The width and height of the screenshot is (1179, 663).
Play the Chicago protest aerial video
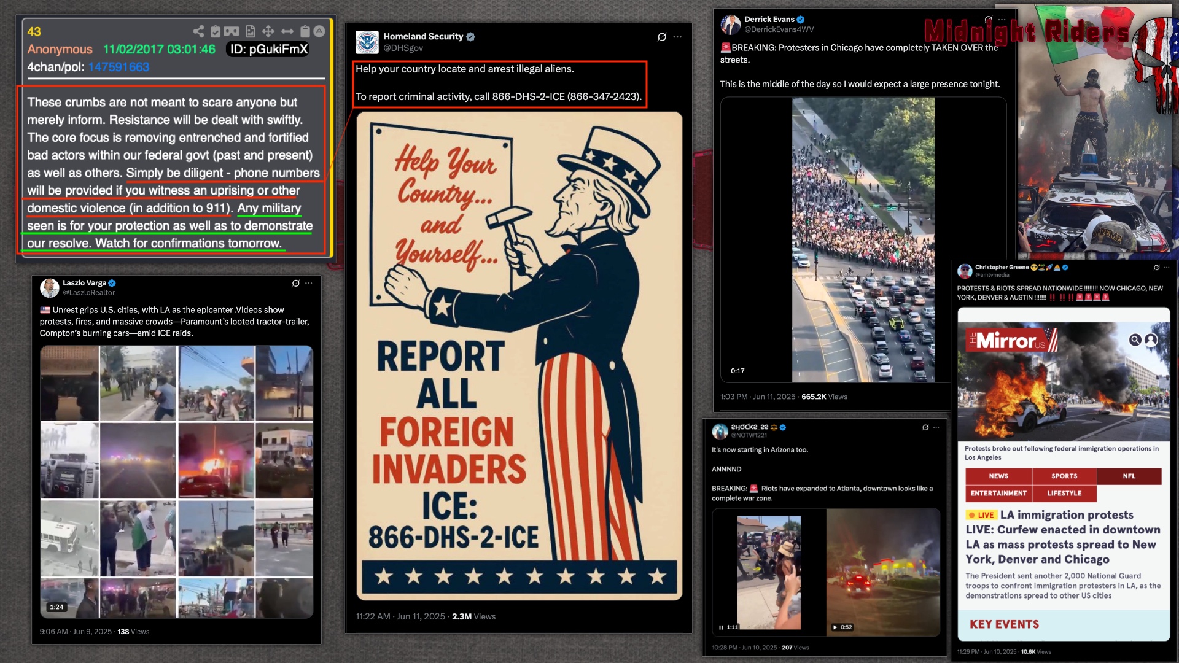863,240
